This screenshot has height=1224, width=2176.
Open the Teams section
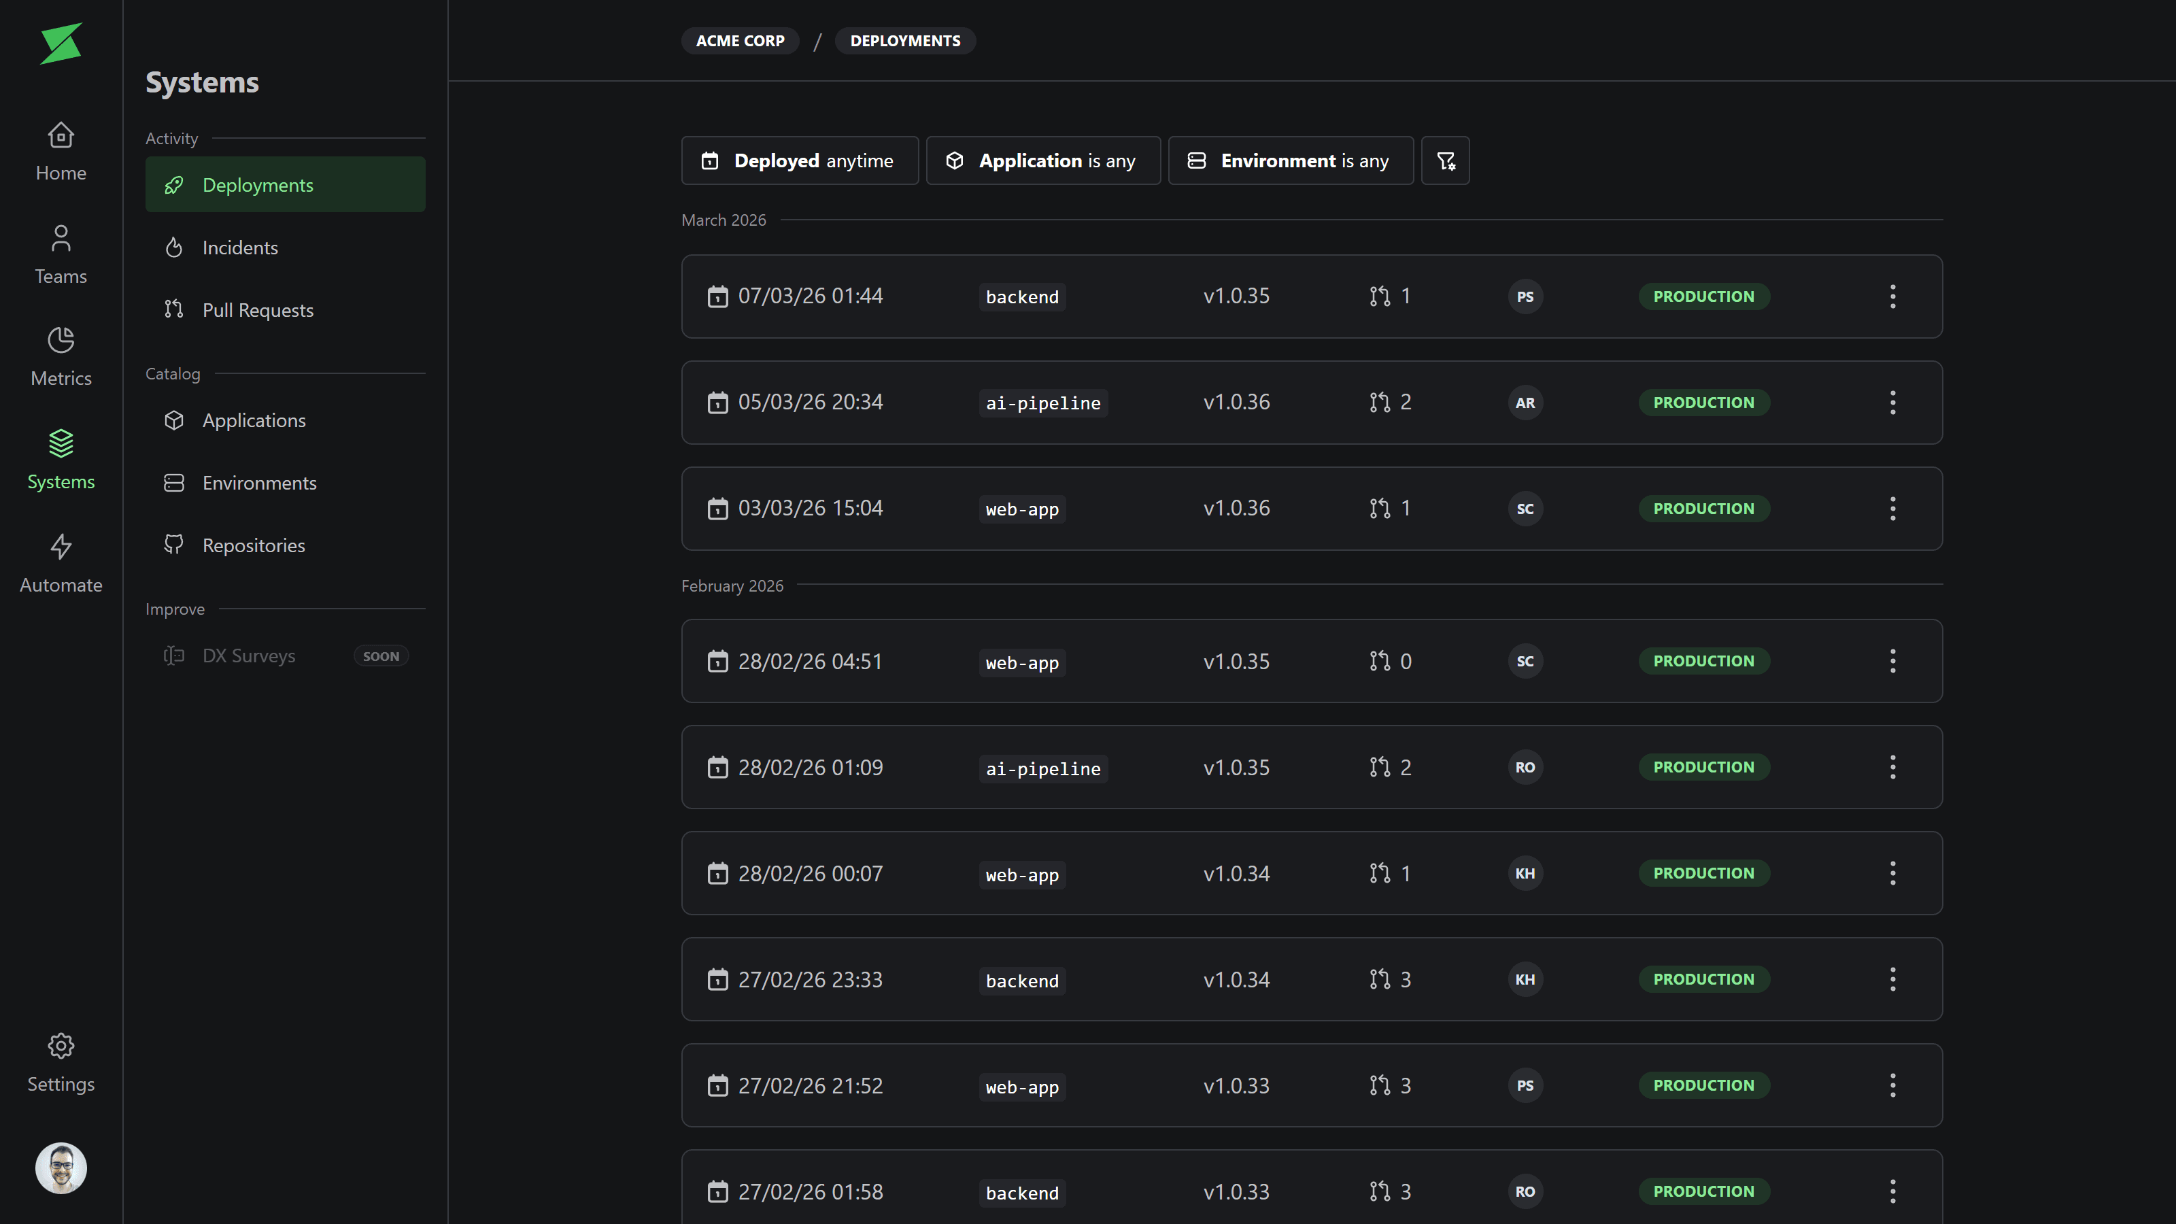[61, 255]
